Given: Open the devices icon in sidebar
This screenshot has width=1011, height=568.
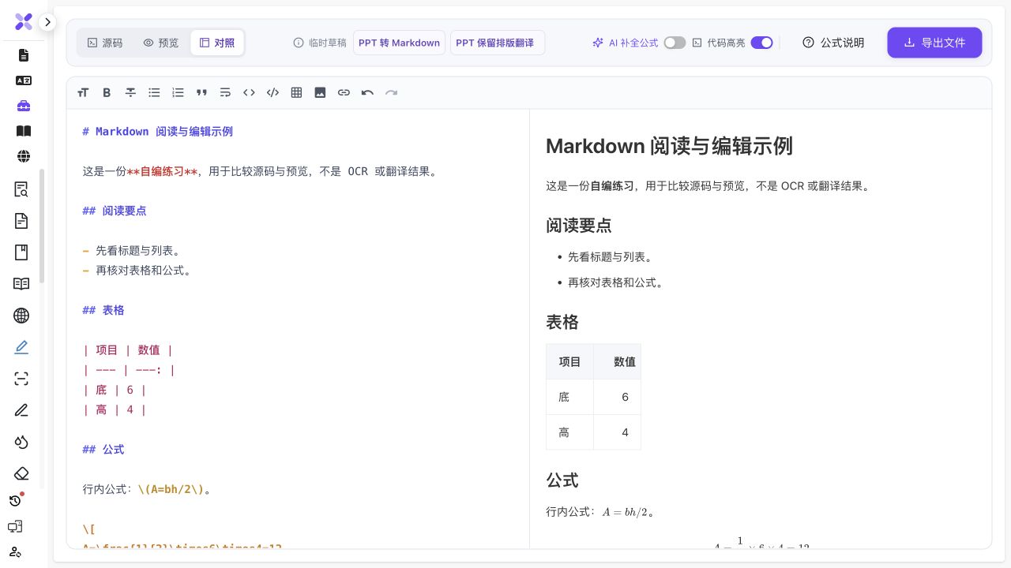Looking at the screenshot, I should (15, 526).
